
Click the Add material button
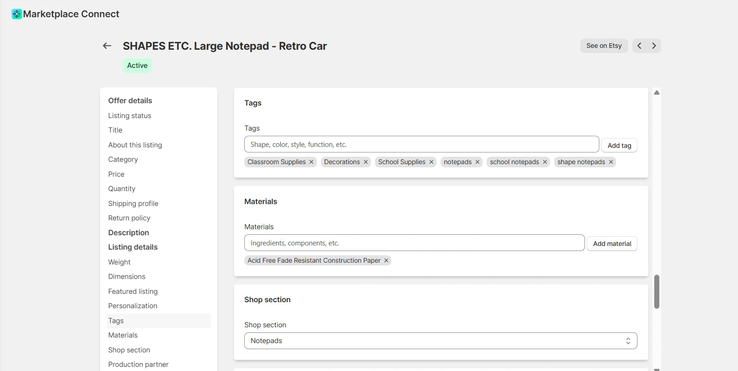[x=612, y=244]
